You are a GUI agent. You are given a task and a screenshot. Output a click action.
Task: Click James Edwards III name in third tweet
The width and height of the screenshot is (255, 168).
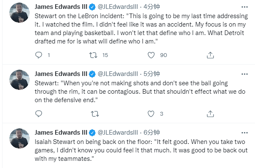(61, 133)
